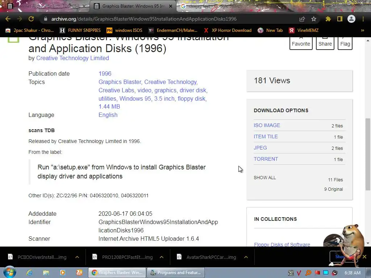This screenshot has height=278, width=371.
Task: Open the floppy disk topic link
Action: (x=191, y=98)
